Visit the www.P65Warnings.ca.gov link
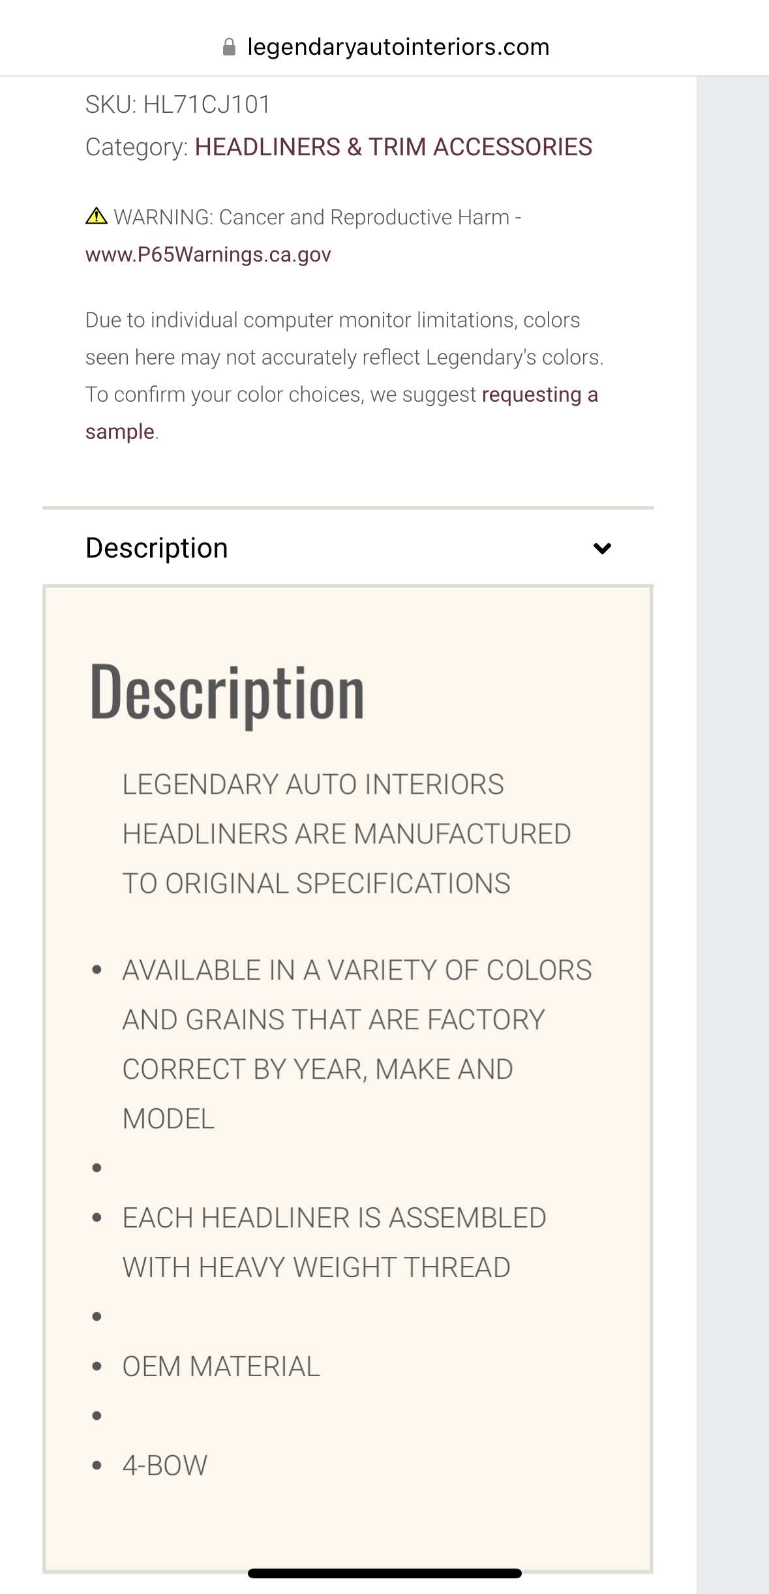This screenshot has width=769, height=1594. 208,254
